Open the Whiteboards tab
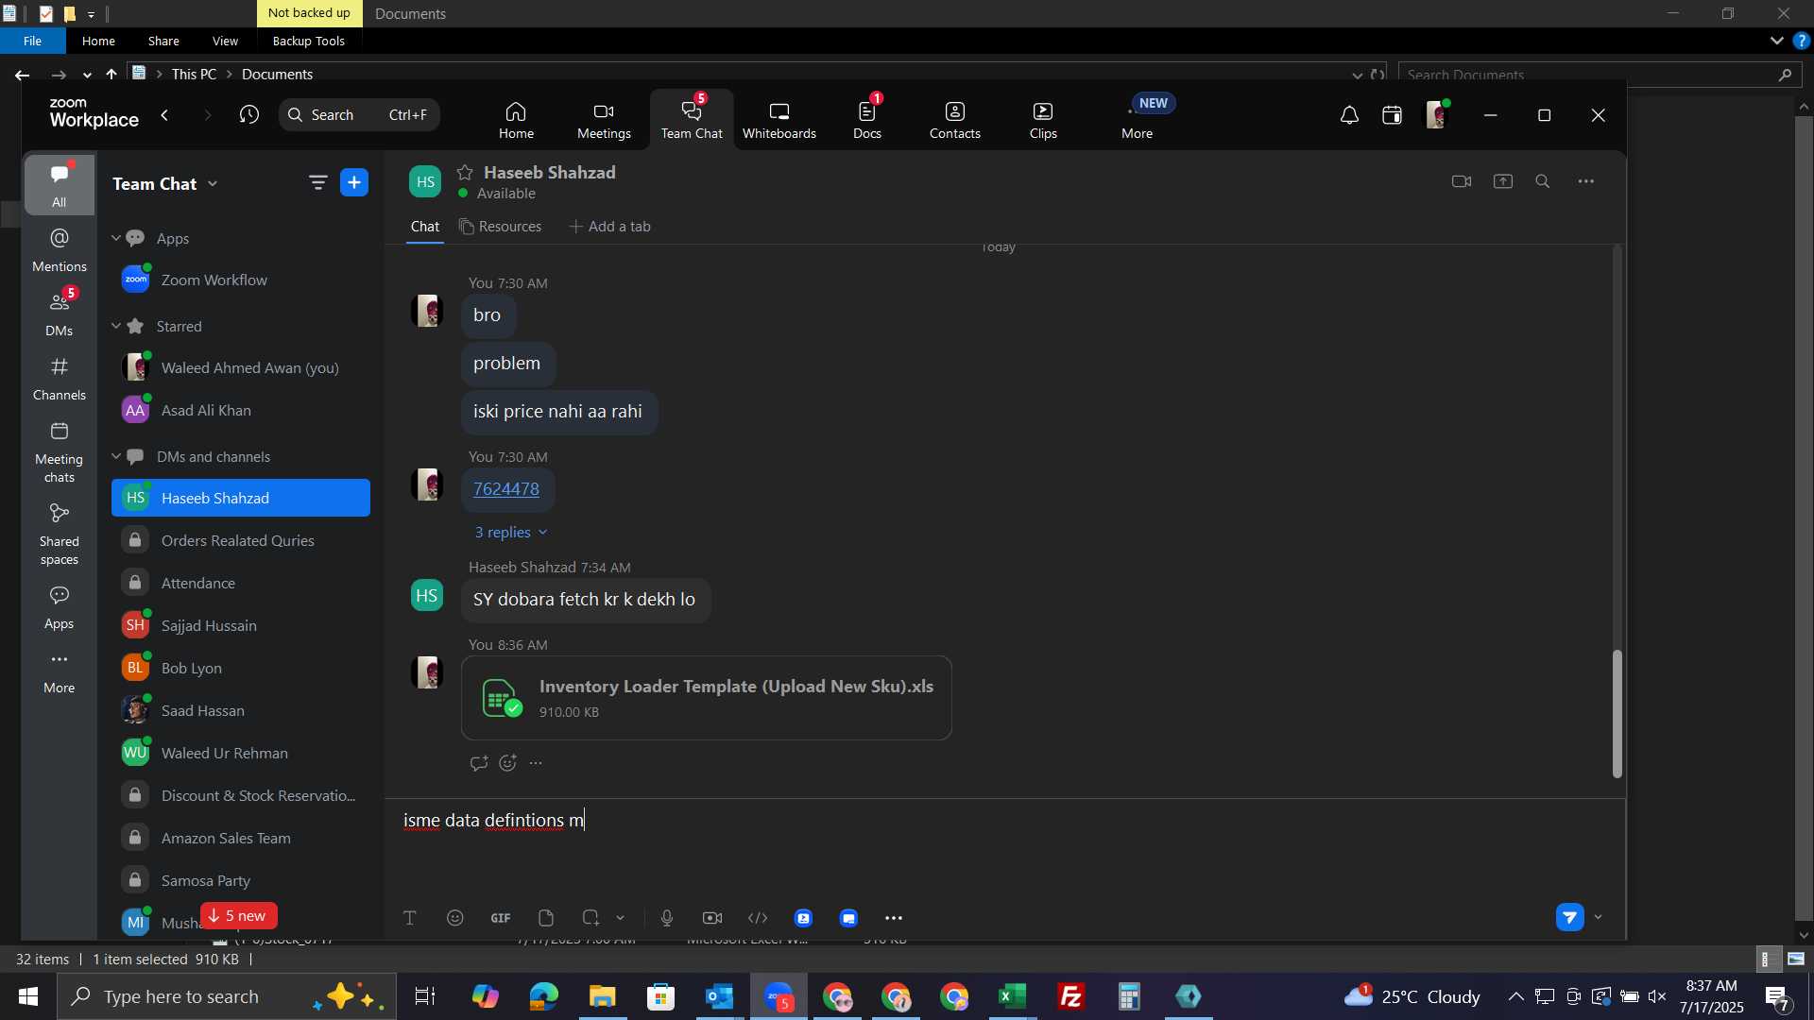 pyautogui.click(x=779, y=121)
